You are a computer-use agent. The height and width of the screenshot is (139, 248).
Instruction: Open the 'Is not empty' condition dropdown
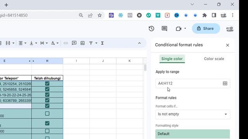tap(193, 114)
